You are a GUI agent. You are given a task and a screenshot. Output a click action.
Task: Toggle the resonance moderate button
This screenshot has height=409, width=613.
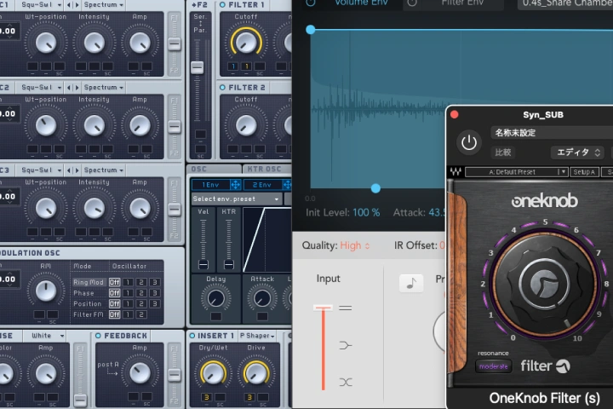[x=493, y=366]
